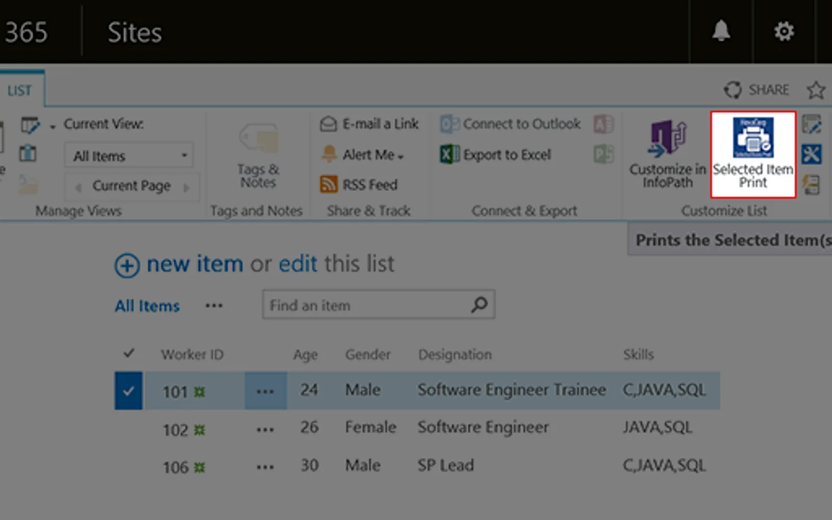
Task: Open the settings gear menu
Action: tap(784, 32)
